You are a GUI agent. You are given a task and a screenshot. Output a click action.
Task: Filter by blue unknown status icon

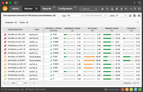coord(136,89)
